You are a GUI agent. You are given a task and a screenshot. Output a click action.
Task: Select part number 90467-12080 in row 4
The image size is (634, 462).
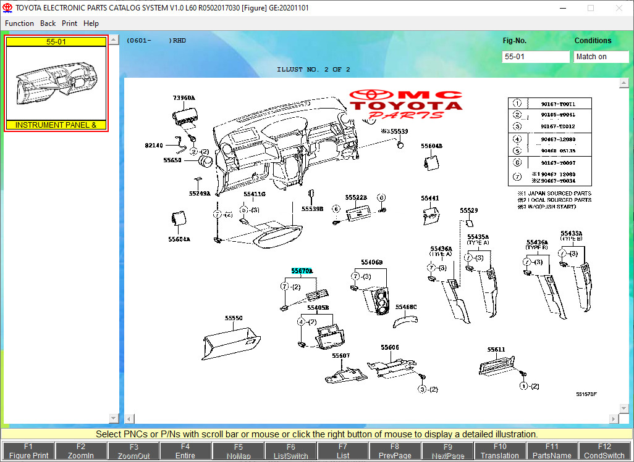(558, 139)
